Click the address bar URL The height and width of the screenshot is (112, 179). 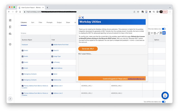pos(51,12)
